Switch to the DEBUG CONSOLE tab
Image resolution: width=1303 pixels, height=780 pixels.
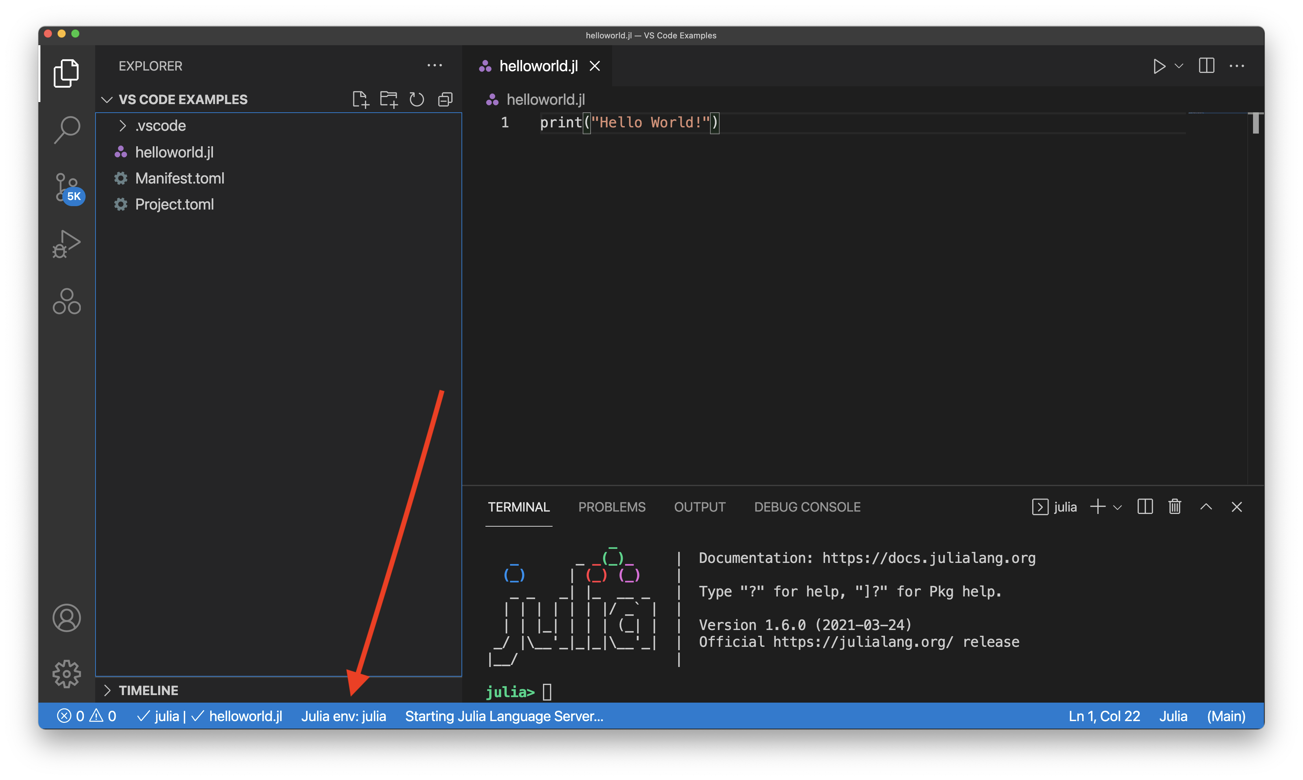click(807, 507)
